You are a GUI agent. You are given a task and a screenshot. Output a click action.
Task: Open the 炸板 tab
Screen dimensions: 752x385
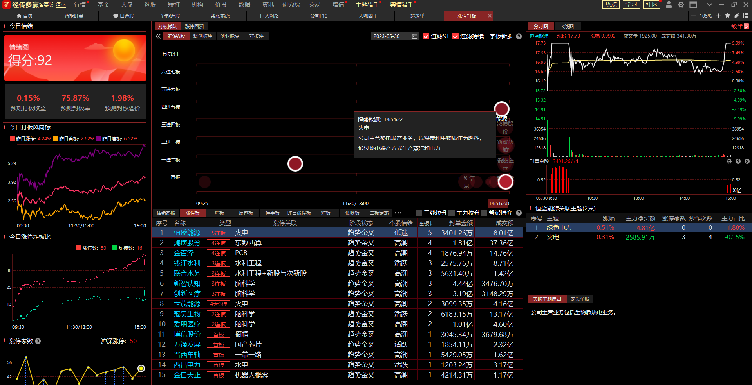coord(326,213)
